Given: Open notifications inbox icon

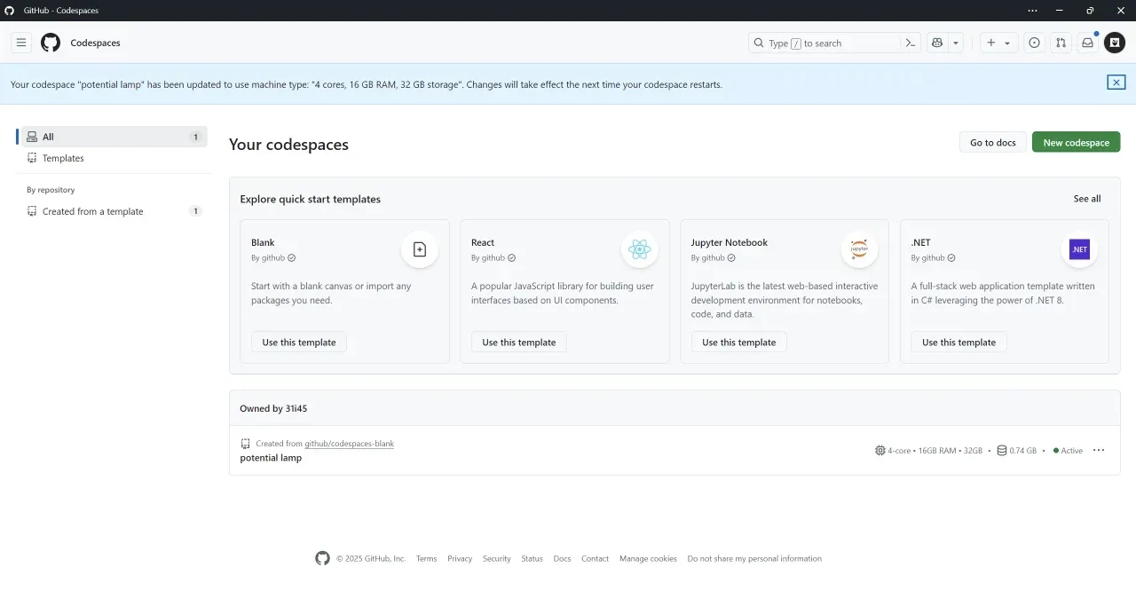Looking at the screenshot, I should 1087,43.
